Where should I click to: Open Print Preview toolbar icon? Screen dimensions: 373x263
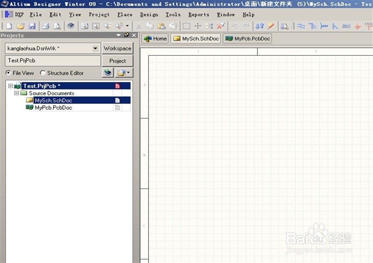tap(57, 26)
